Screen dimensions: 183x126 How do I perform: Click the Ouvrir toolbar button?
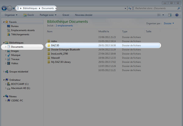click(x=29, y=15)
